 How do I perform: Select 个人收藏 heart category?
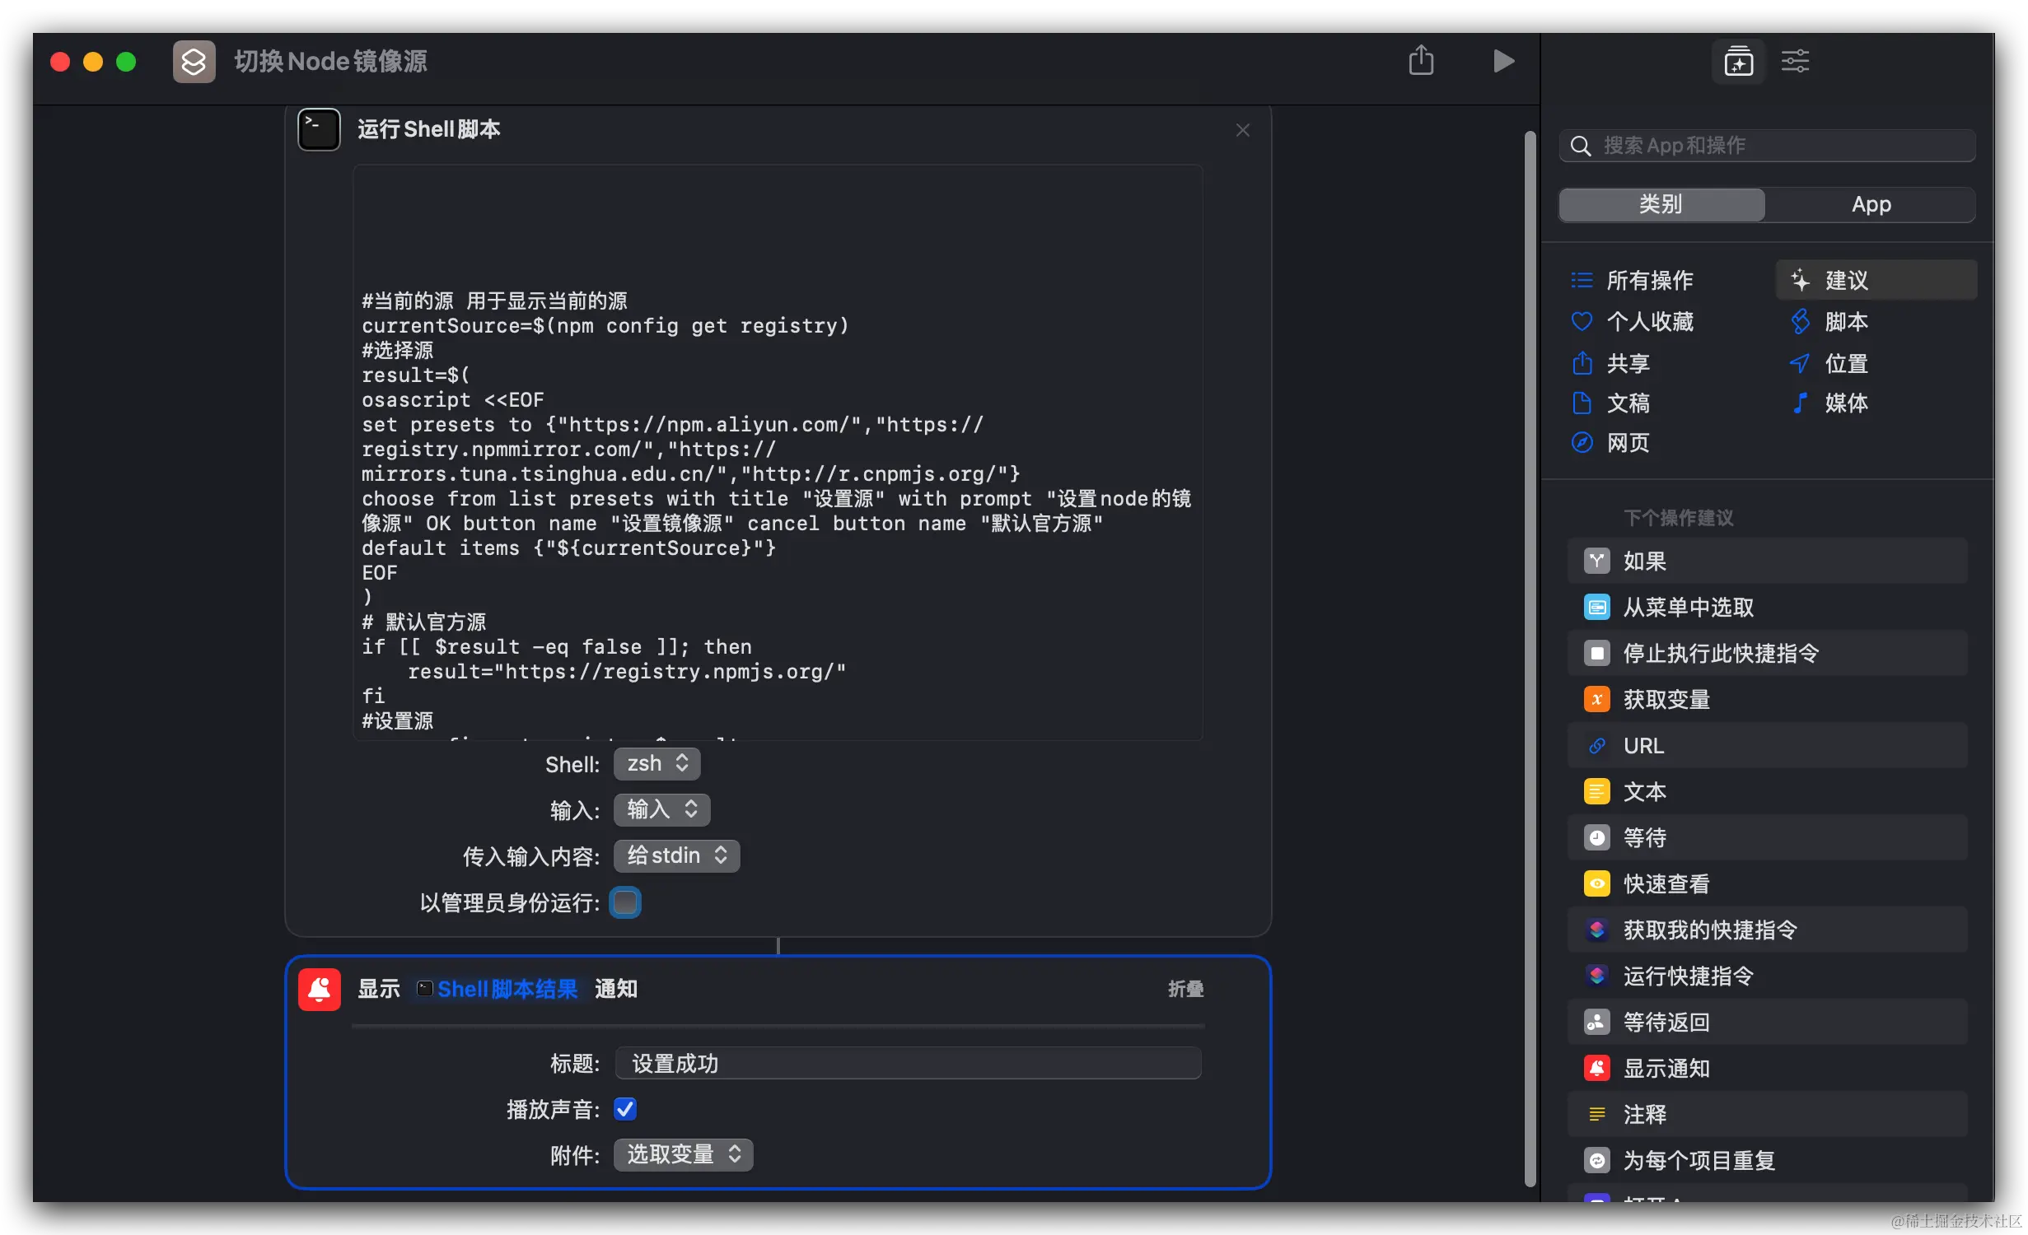point(1582,322)
